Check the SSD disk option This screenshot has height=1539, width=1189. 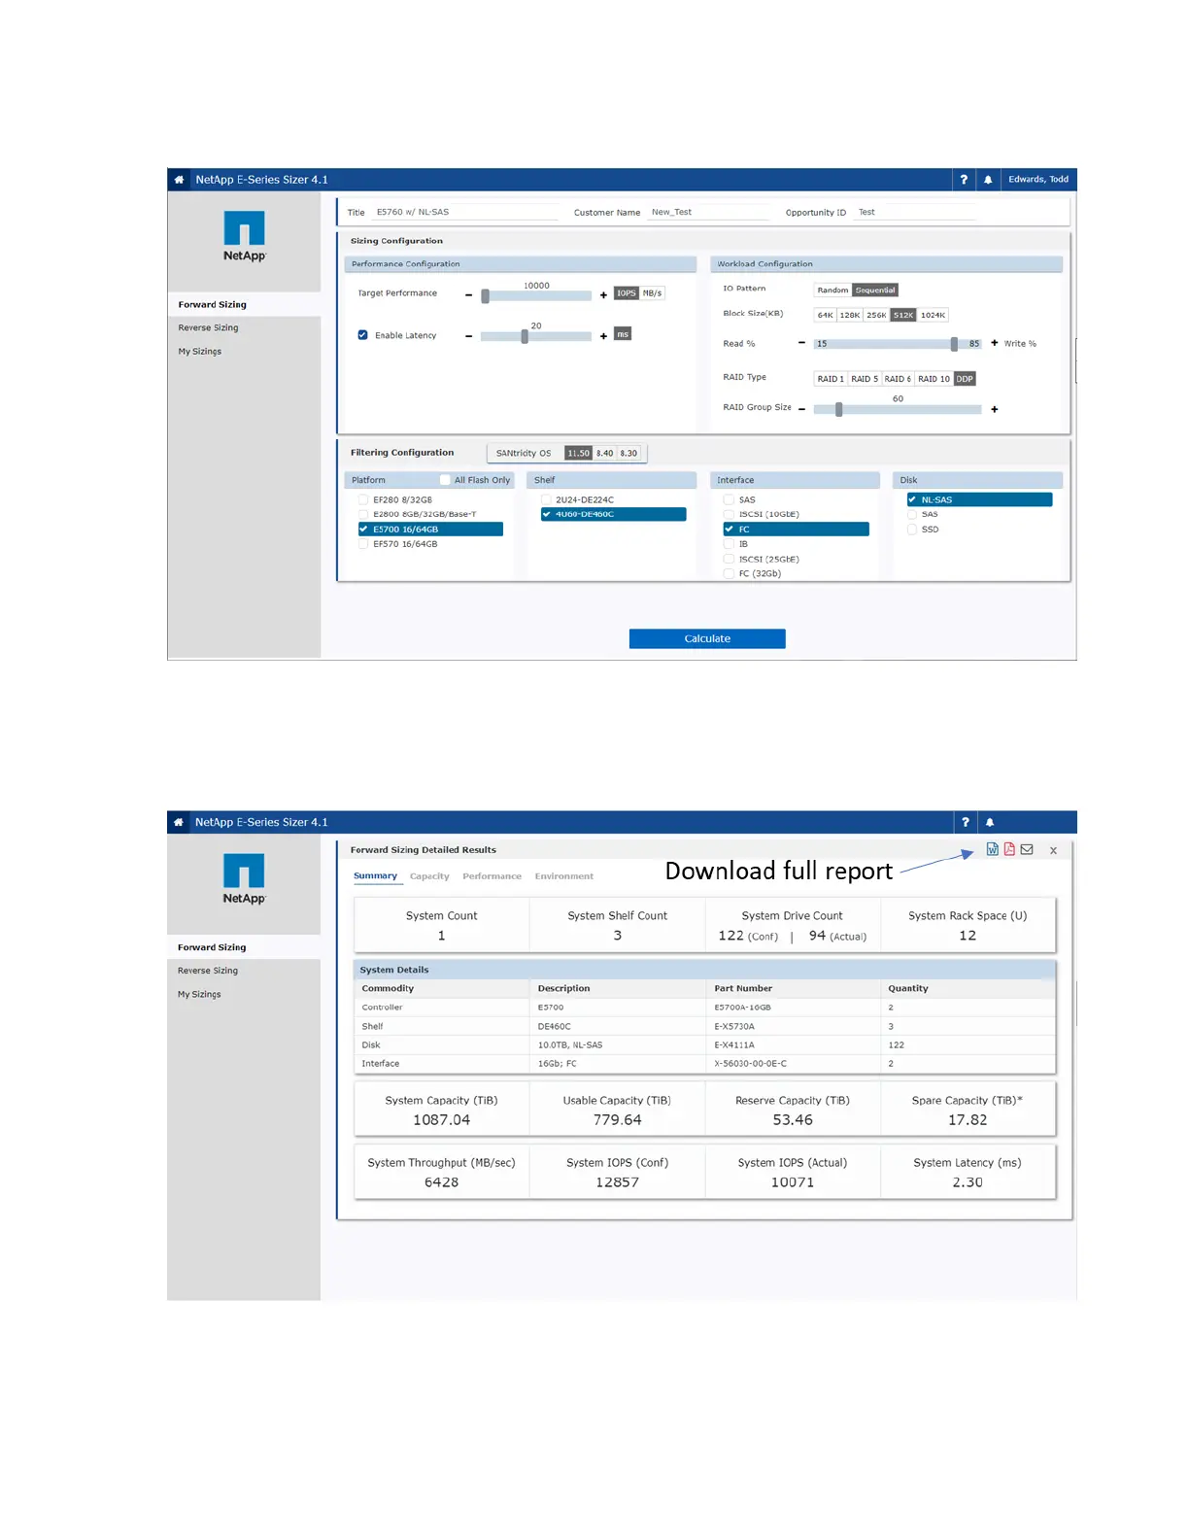[912, 530]
